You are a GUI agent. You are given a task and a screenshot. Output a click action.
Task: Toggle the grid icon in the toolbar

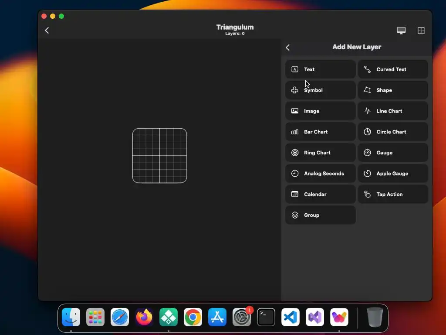421,31
